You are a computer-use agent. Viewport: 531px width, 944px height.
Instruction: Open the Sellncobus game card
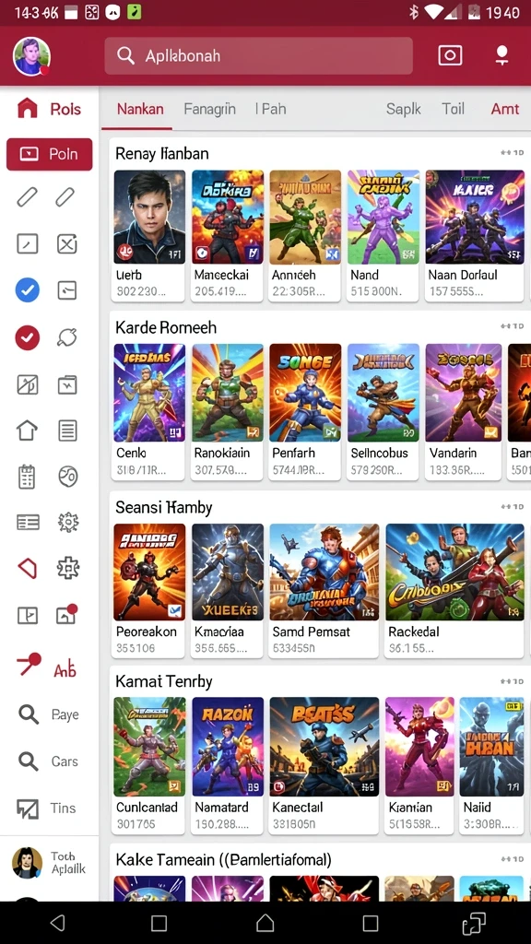(383, 411)
